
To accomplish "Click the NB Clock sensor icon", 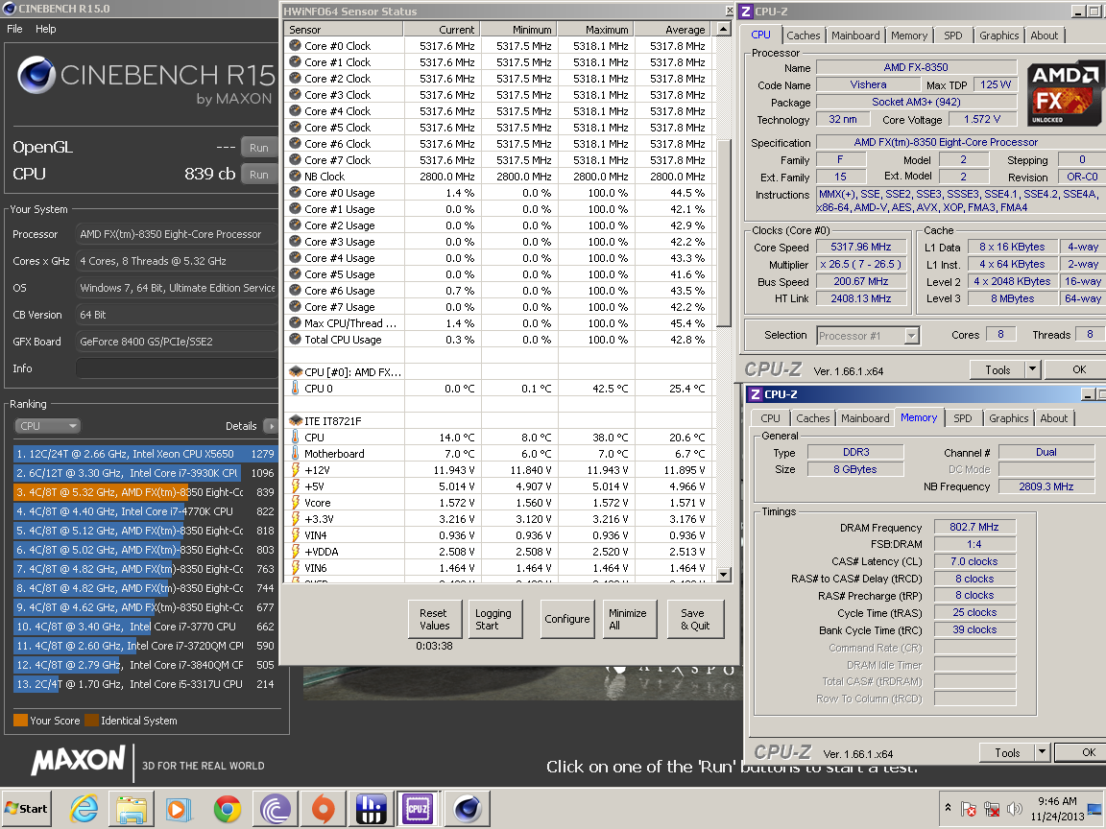I will pos(295,177).
